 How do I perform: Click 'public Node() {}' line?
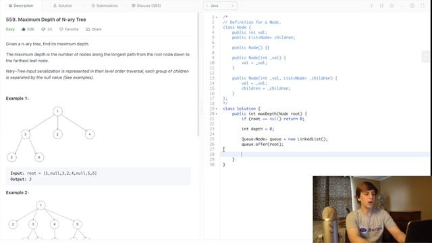250,48
